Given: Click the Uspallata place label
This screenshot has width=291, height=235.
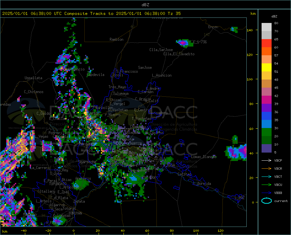Looking at the screenshot, I should point(33,78).
